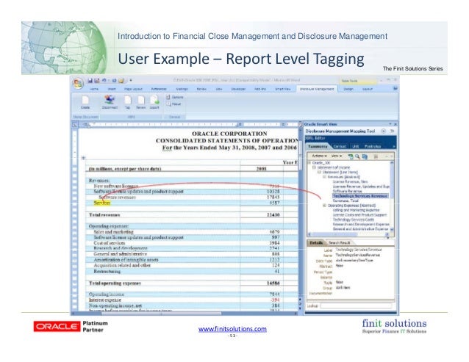Screen dimensions: 469x362
Task: Open the quick access toolbar customize dropdown
Action: point(131,80)
